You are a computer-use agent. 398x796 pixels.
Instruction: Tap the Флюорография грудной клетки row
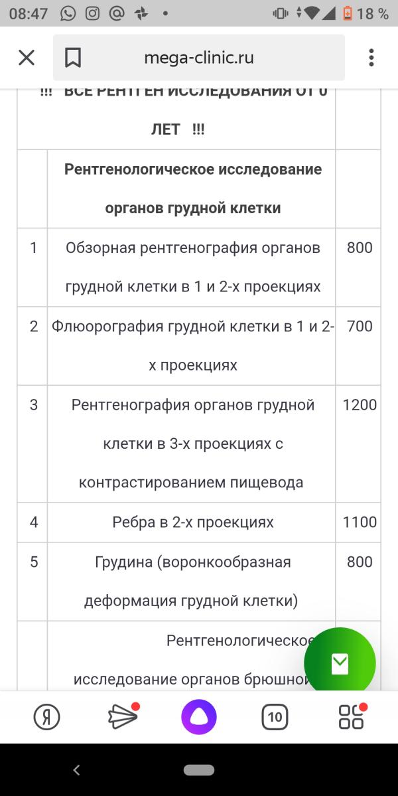click(x=192, y=345)
